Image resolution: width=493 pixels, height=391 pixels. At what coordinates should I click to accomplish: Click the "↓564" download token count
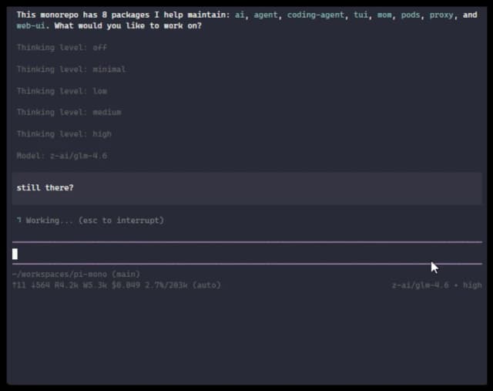click(x=40, y=285)
